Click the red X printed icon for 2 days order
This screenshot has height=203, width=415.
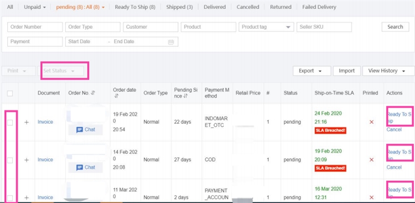coord(371,197)
